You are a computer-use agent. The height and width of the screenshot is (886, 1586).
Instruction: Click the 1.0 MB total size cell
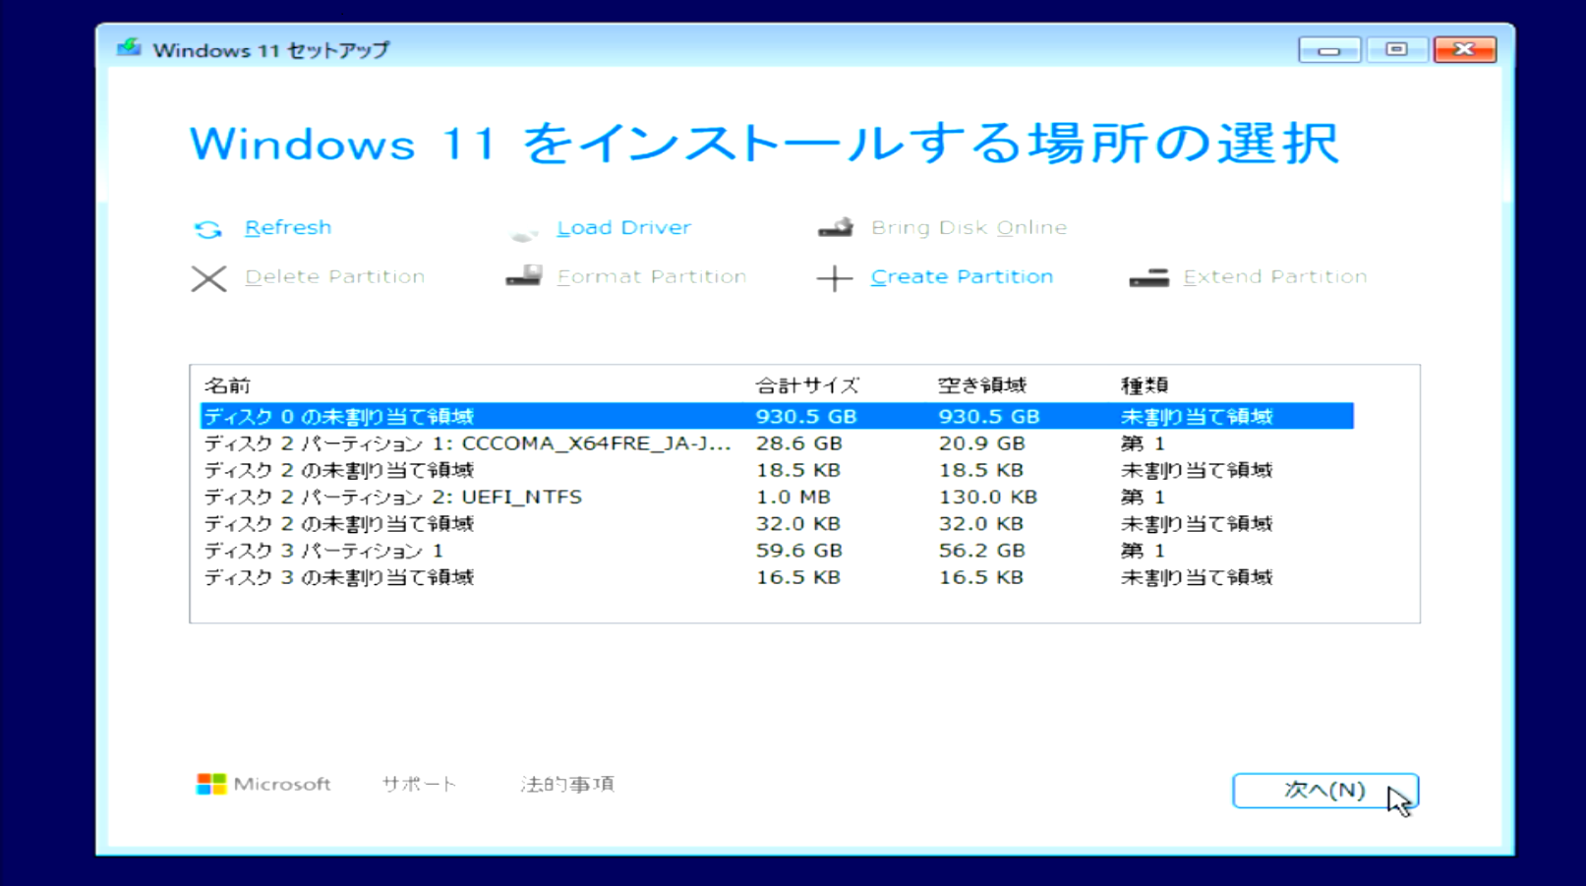pos(793,497)
